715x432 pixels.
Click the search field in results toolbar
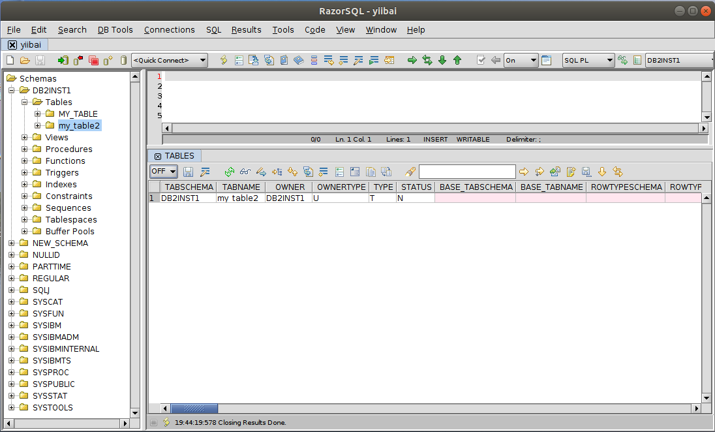pyautogui.click(x=466, y=172)
